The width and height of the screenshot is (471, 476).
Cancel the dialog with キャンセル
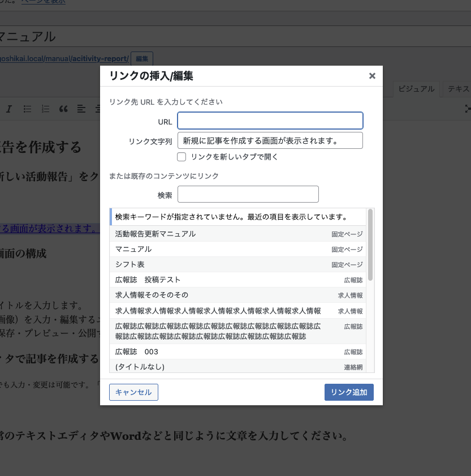pos(133,392)
